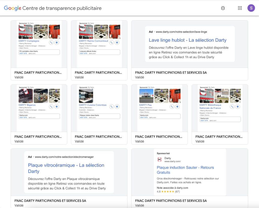Click directions icon on DARTY Compiegne ad

tap(57, 43)
